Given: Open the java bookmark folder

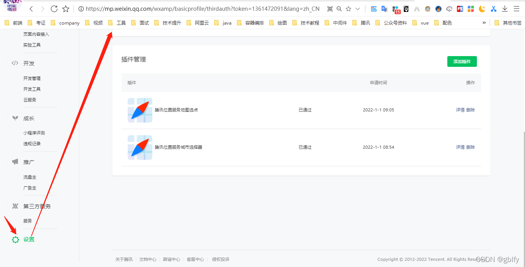Looking at the screenshot, I should tap(223, 23).
